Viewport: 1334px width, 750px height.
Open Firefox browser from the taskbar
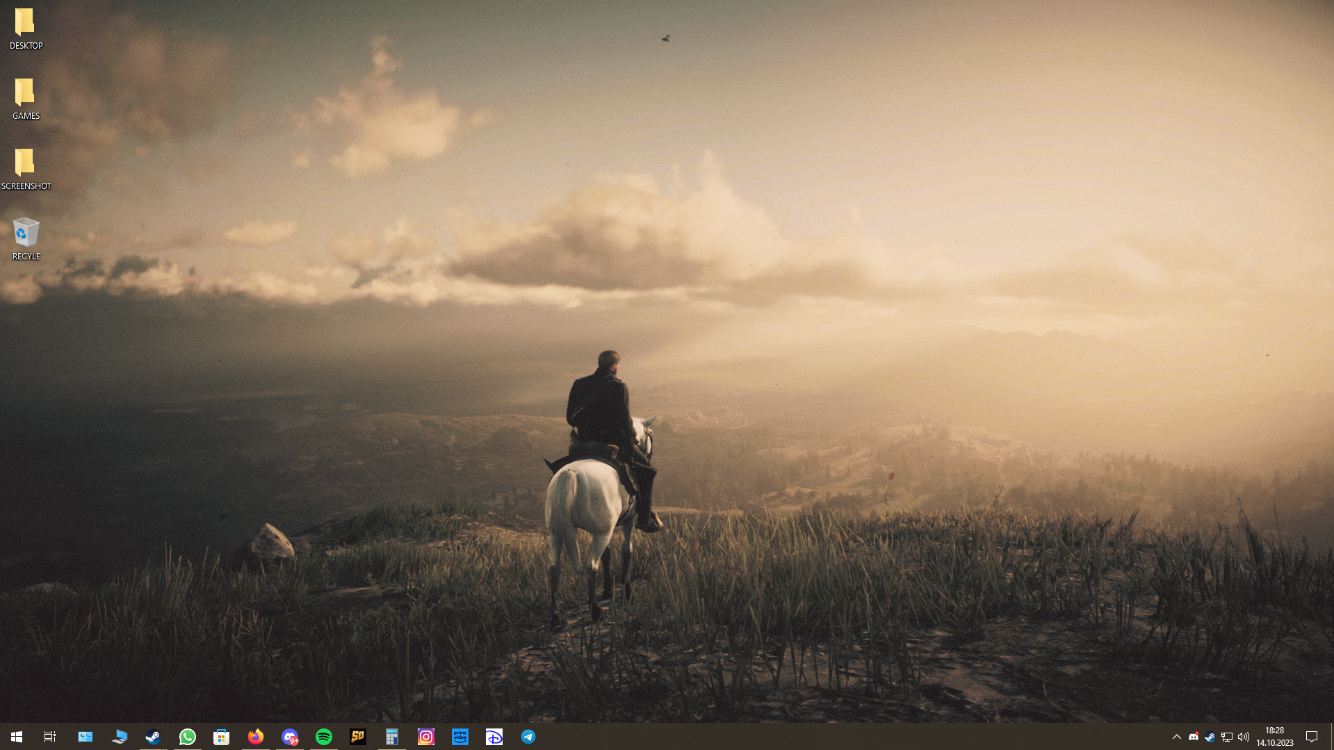coord(256,737)
